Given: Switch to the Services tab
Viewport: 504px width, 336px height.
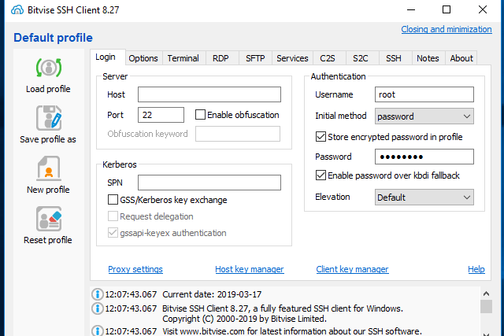Looking at the screenshot, I should click(292, 58).
